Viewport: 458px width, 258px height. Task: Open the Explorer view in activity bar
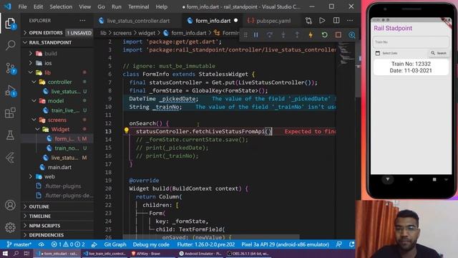click(10, 23)
